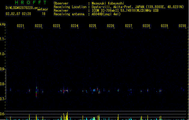This screenshot has width=189, height=120.
Task: Click the kHz axis unit label
Action: coord(3,24)
